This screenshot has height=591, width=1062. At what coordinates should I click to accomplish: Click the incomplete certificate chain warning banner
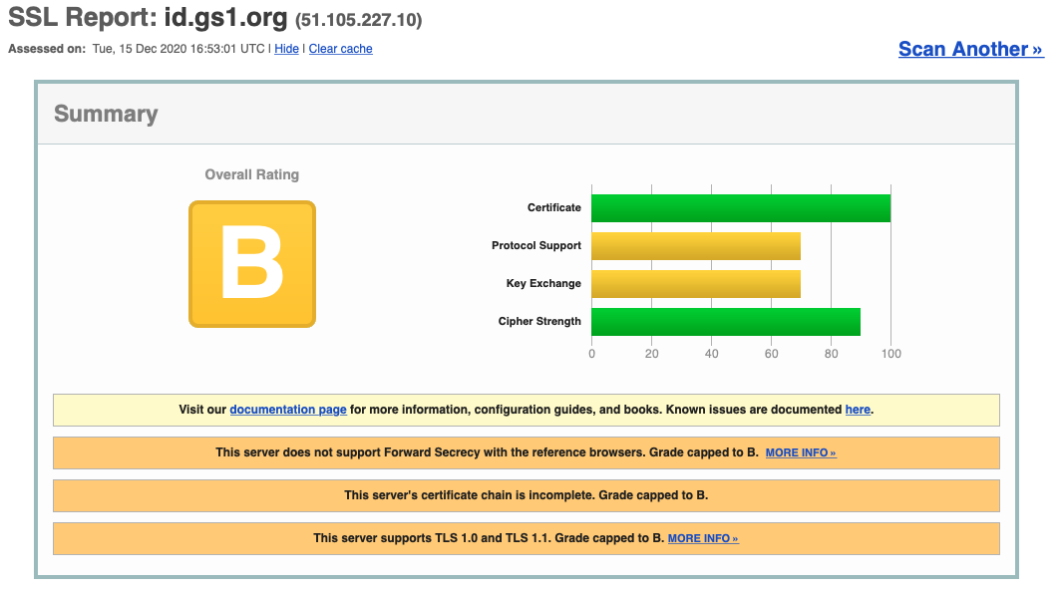coord(526,495)
